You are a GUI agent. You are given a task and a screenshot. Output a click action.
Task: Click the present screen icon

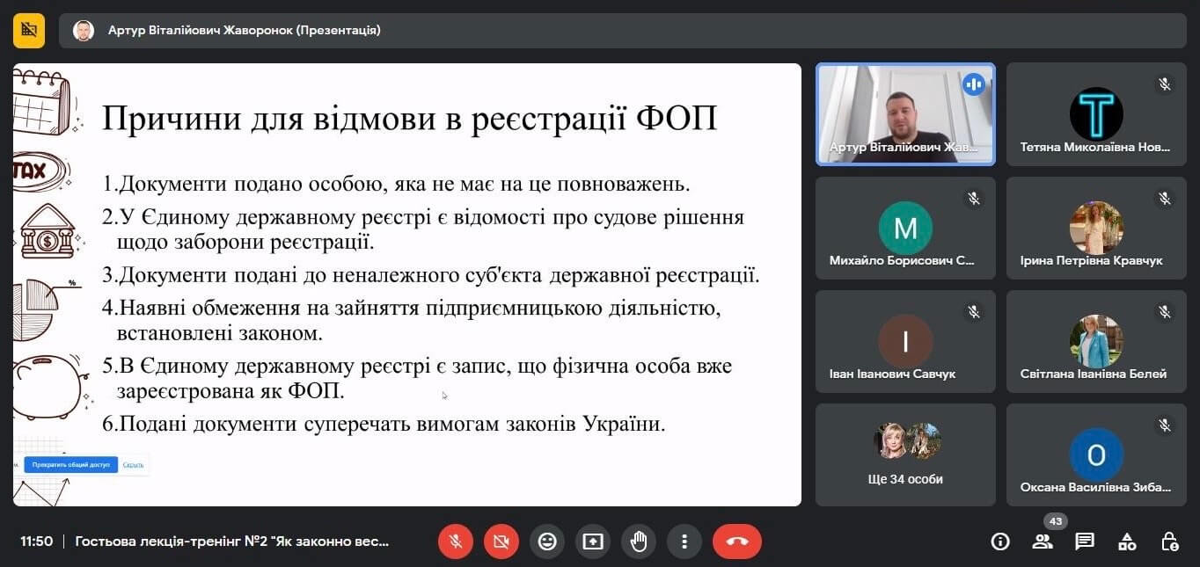[593, 542]
